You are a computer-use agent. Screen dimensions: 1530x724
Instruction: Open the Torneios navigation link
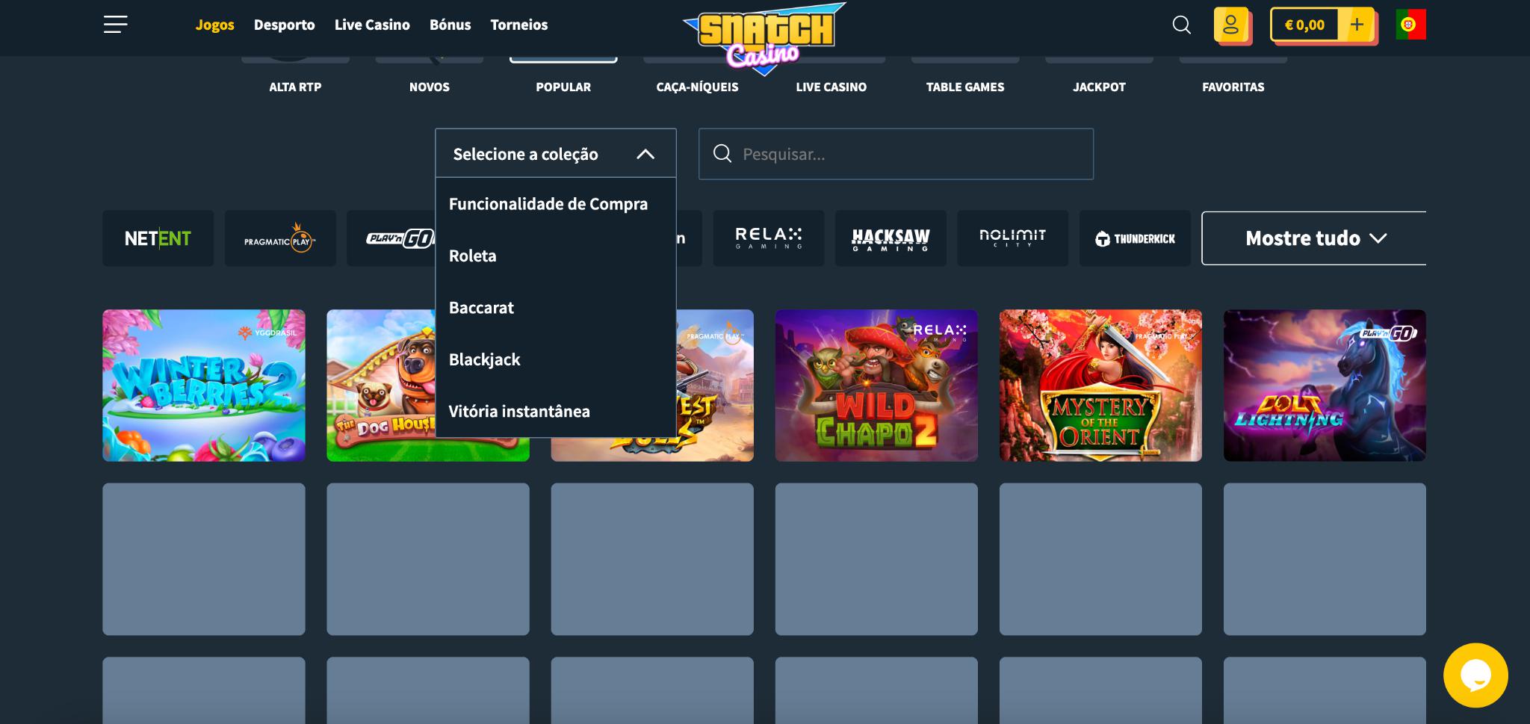[519, 25]
